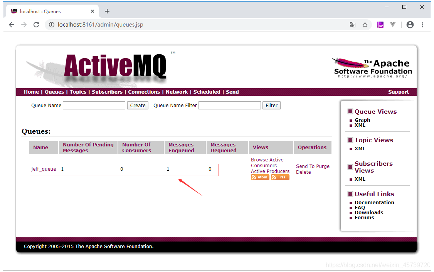The height and width of the screenshot is (272, 434).
Task: View Active Consumers of jeff_queue
Action: pos(267,163)
